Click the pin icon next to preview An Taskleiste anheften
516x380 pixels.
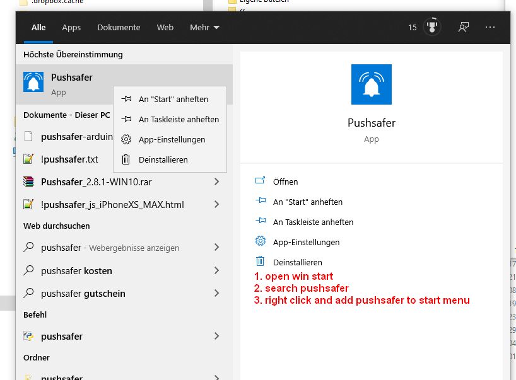261,220
